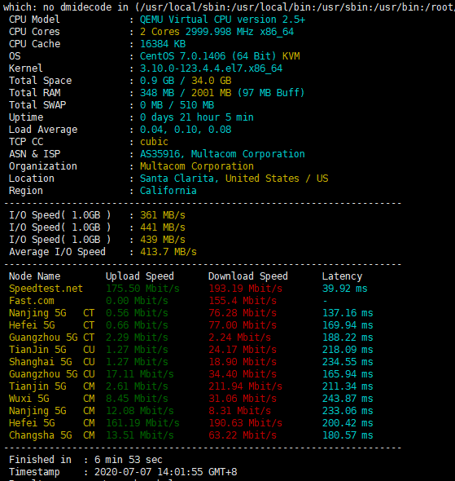This screenshot has height=481, width=455.
Task: Click the download speed 24.17 Mbit/s
Action: pyautogui.click(x=243, y=350)
